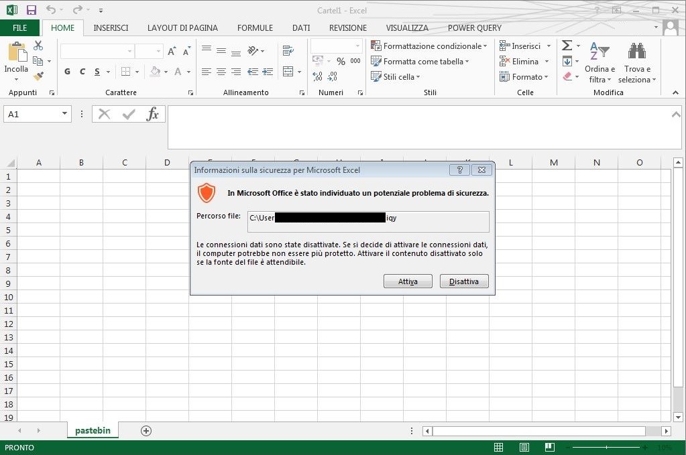Open the number format dropdown
This screenshot has width=686, height=455.
(357, 46)
